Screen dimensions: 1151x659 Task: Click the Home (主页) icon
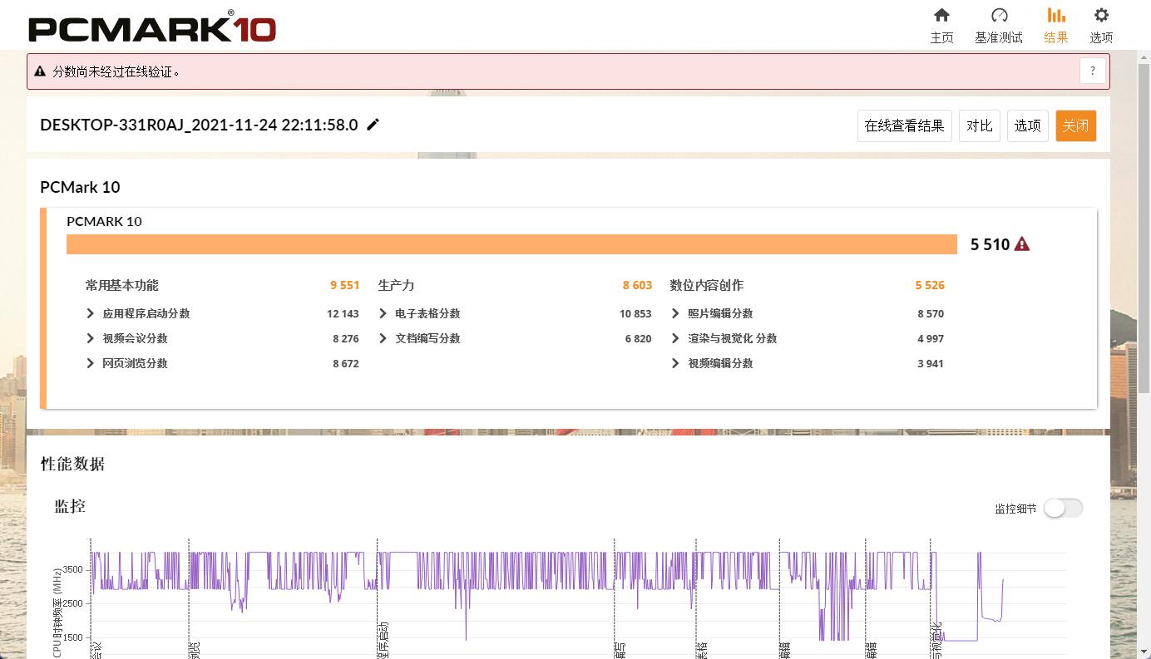point(941,16)
